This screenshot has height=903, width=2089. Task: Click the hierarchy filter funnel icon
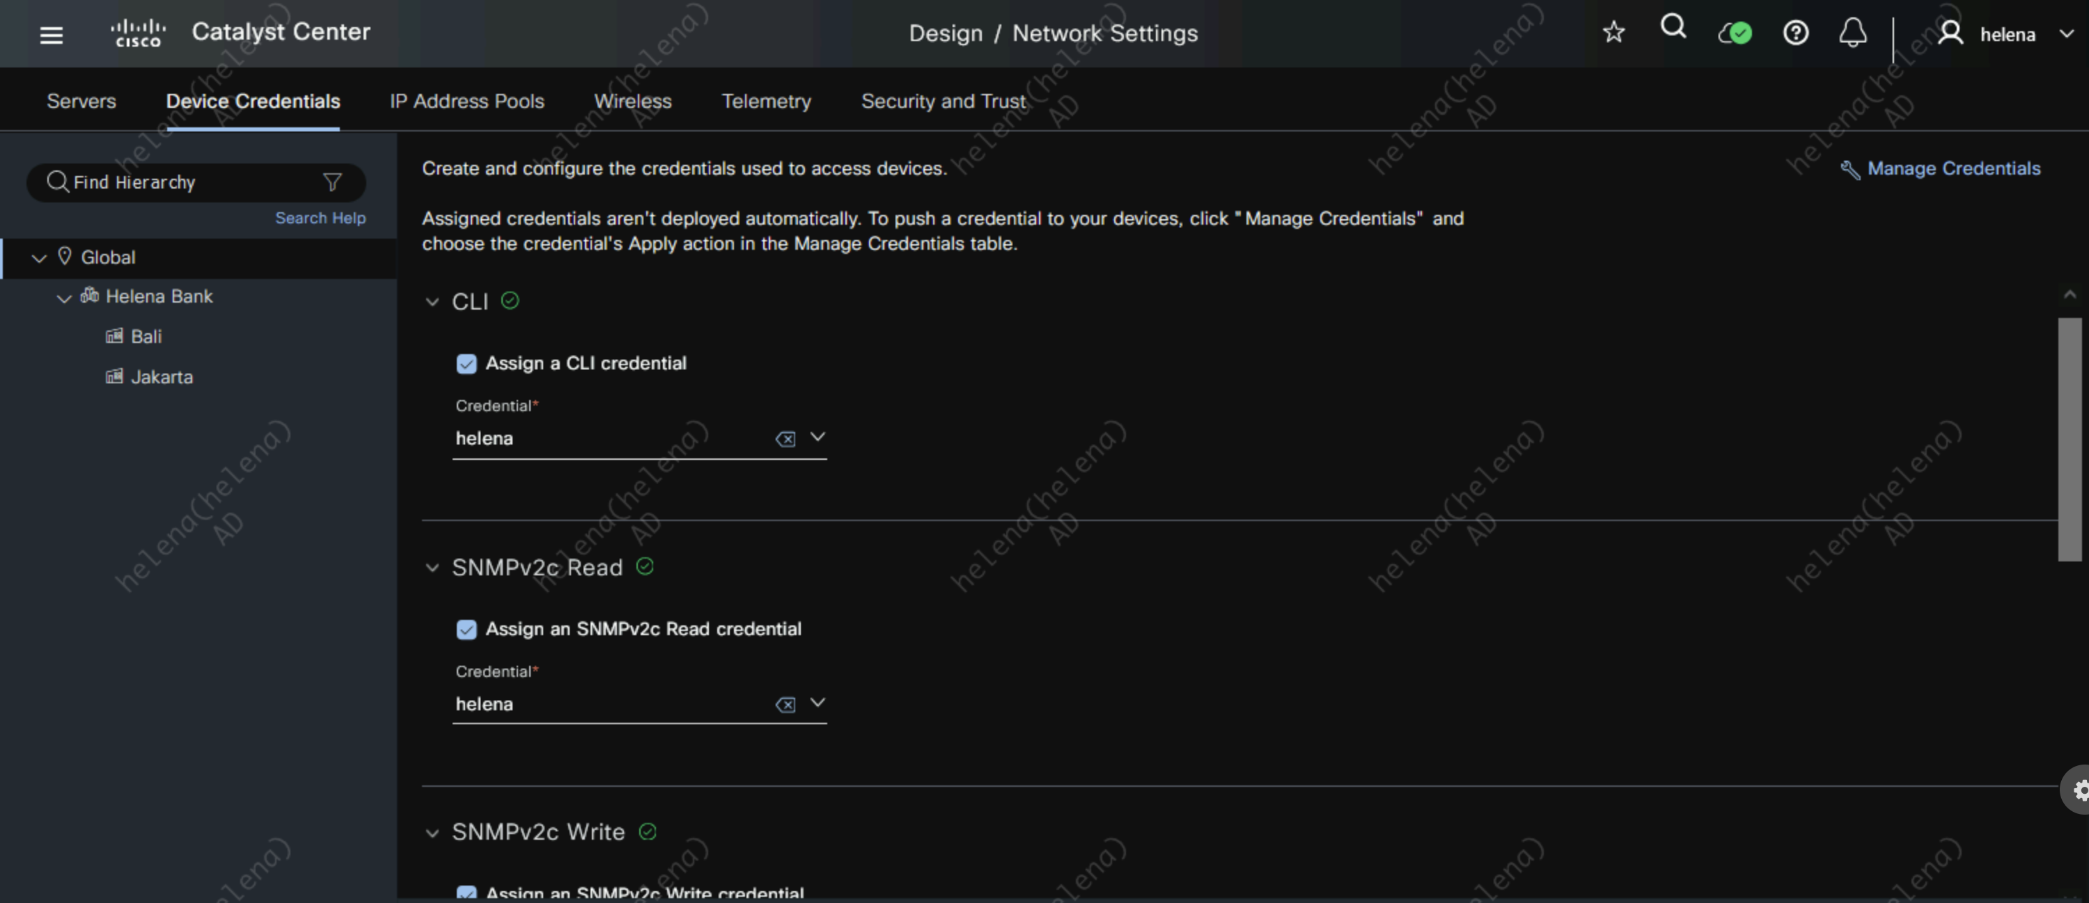(x=331, y=182)
